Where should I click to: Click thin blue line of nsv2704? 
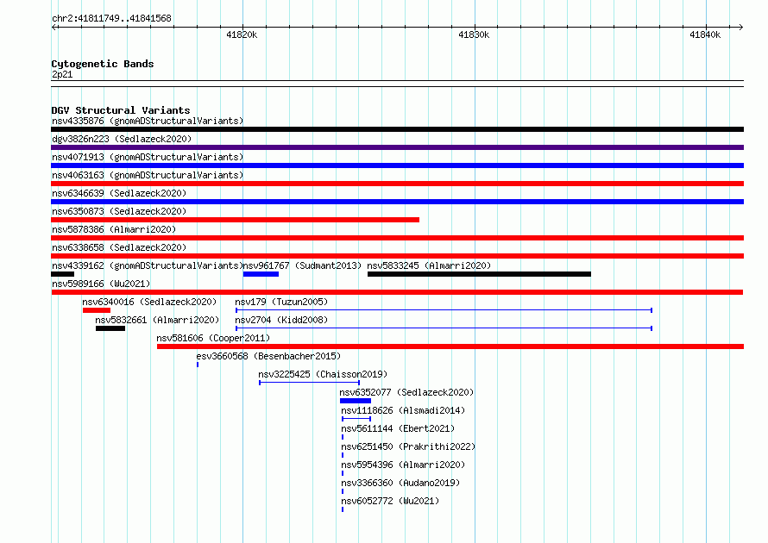pos(444,328)
